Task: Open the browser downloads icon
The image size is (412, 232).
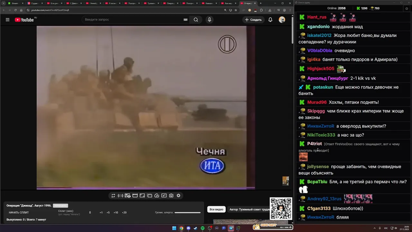Action: 270,10
